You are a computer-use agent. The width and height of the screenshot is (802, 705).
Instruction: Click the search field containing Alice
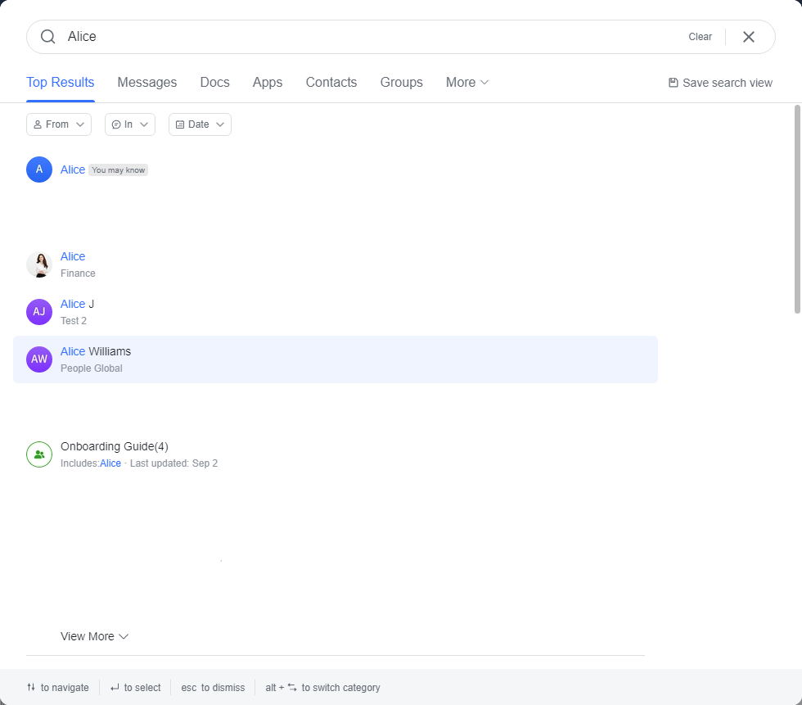click(x=368, y=37)
